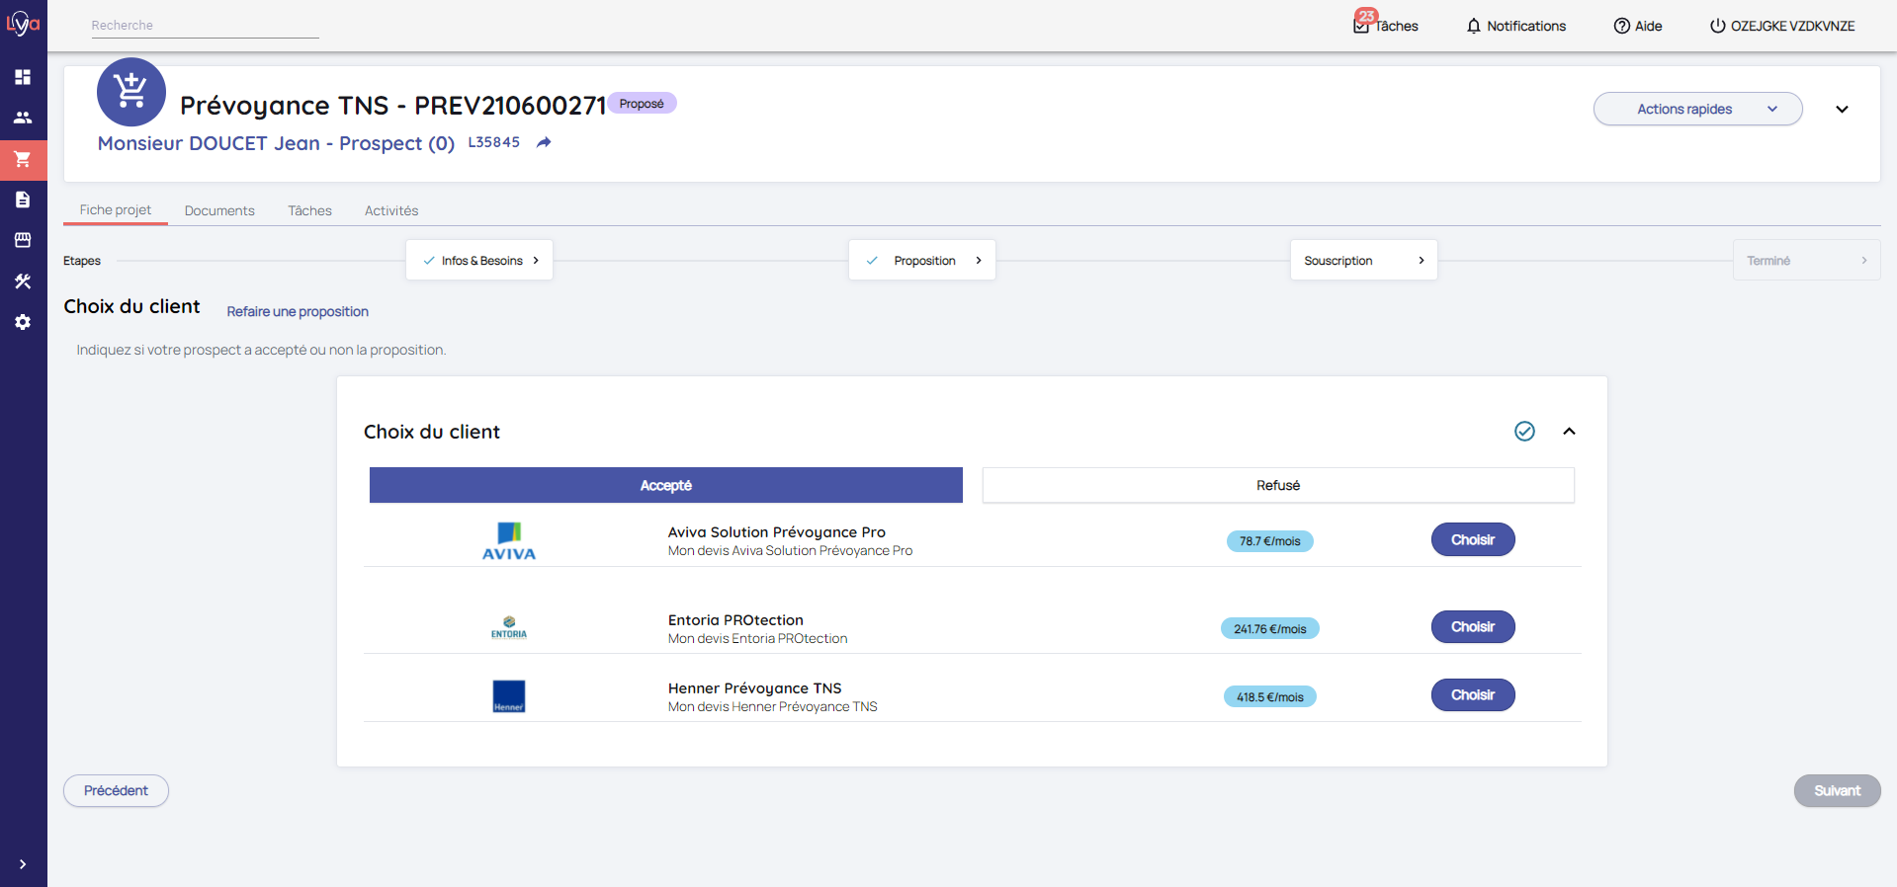Expand the sidebar with bottom chevron
This screenshot has height=887, width=1897.
(x=23, y=864)
